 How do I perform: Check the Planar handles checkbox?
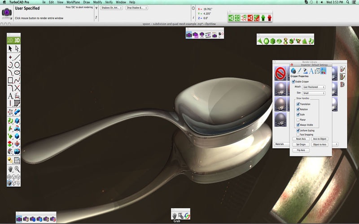(298, 120)
